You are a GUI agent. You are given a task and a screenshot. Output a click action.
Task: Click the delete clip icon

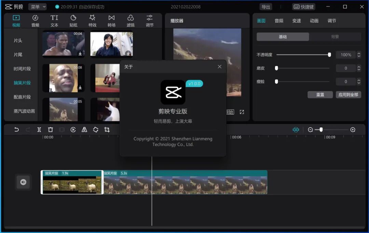point(50,130)
